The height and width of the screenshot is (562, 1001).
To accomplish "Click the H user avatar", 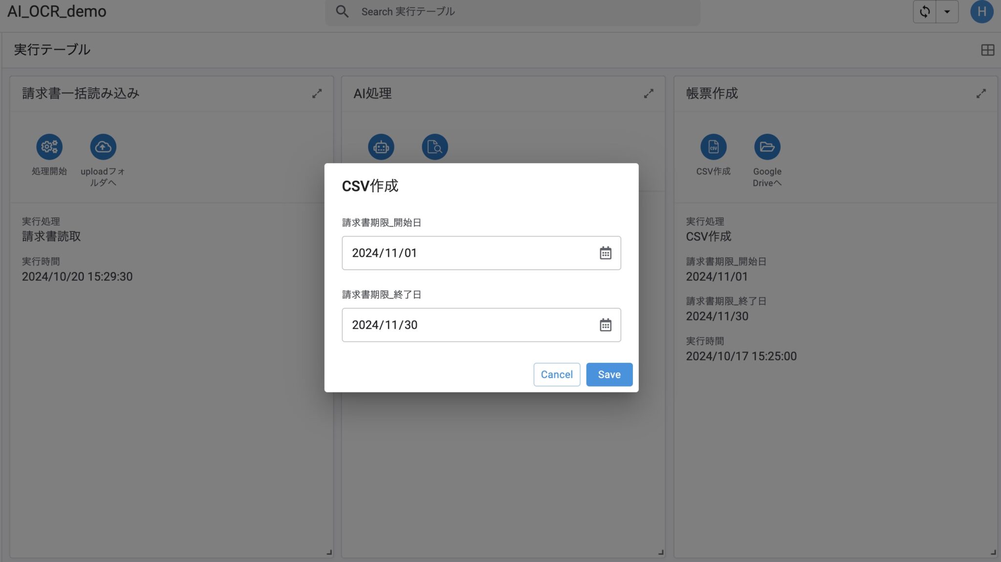I will [x=982, y=12].
